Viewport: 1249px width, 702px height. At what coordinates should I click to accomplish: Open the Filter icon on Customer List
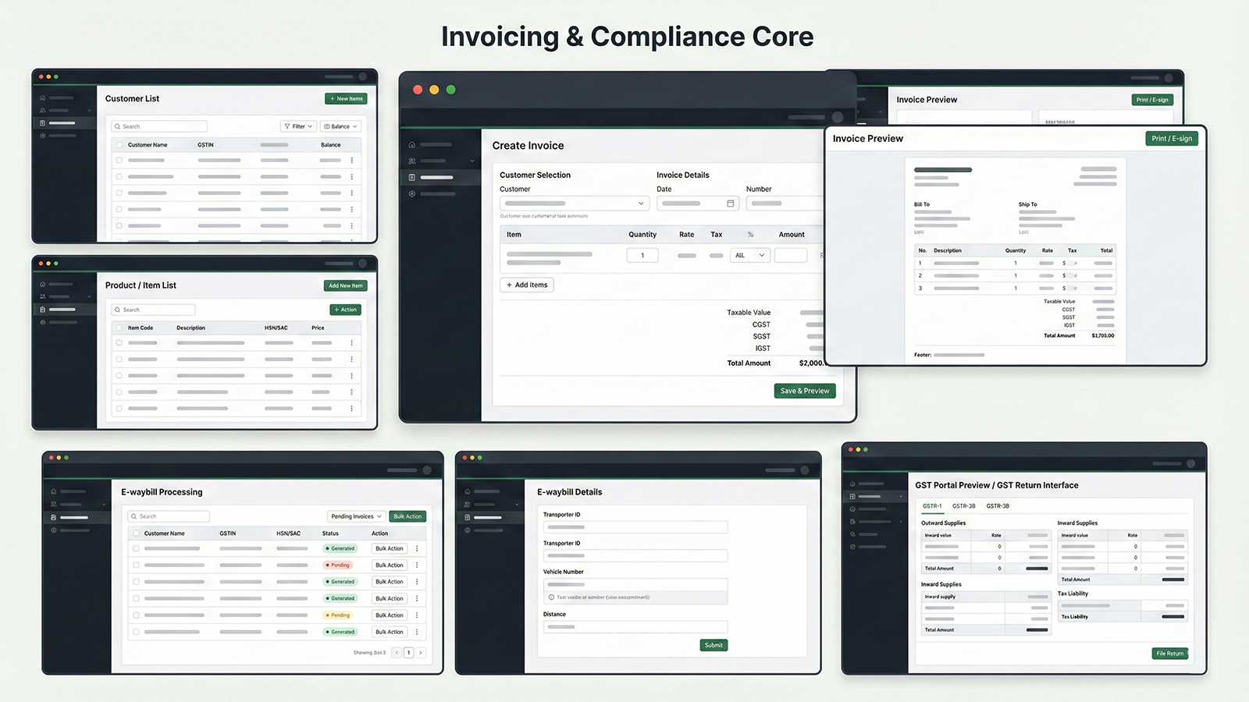coord(287,126)
